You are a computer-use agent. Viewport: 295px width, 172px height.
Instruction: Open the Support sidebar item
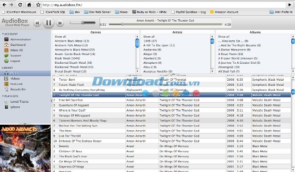pyautogui.click(x=13, y=55)
